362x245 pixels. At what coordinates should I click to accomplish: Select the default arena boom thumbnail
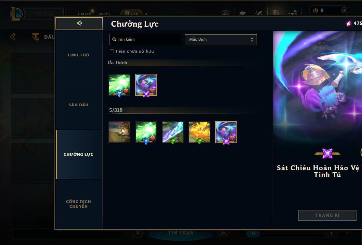pyautogui.click(x=119, y=132)
